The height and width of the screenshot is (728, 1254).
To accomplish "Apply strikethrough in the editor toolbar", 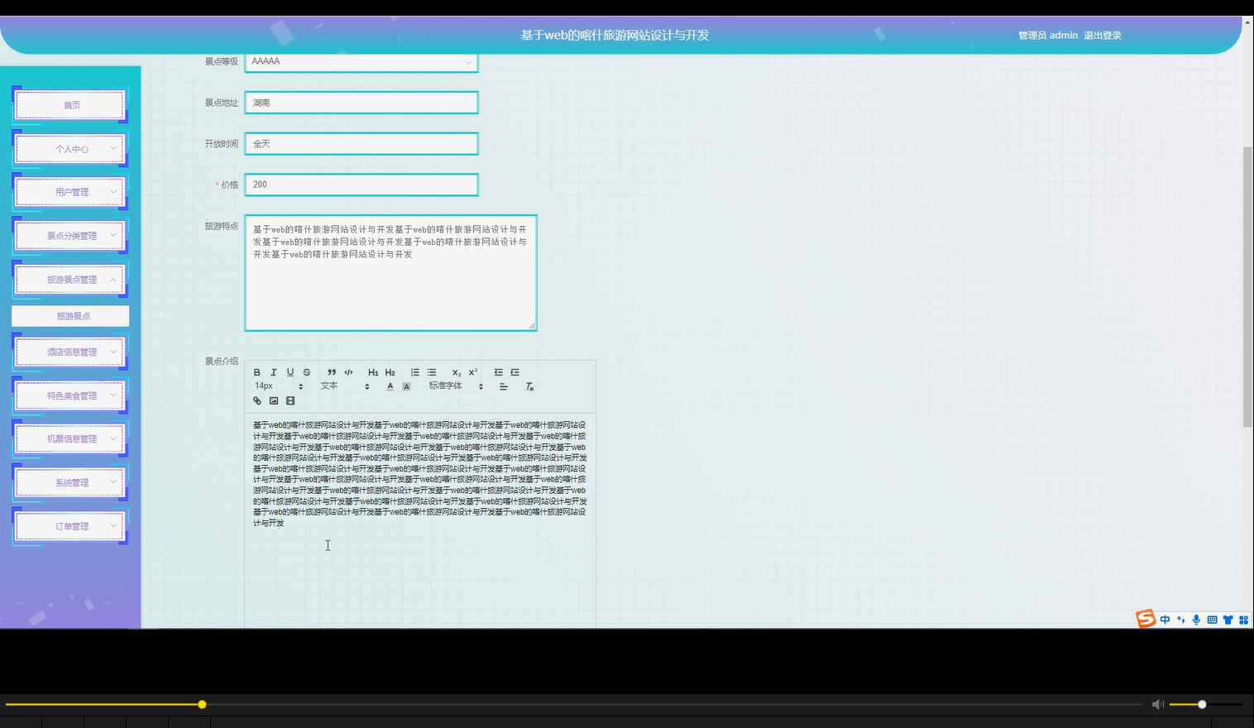I will (307, 372).
